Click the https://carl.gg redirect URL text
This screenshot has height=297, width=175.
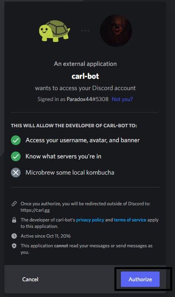coord(35,210)
